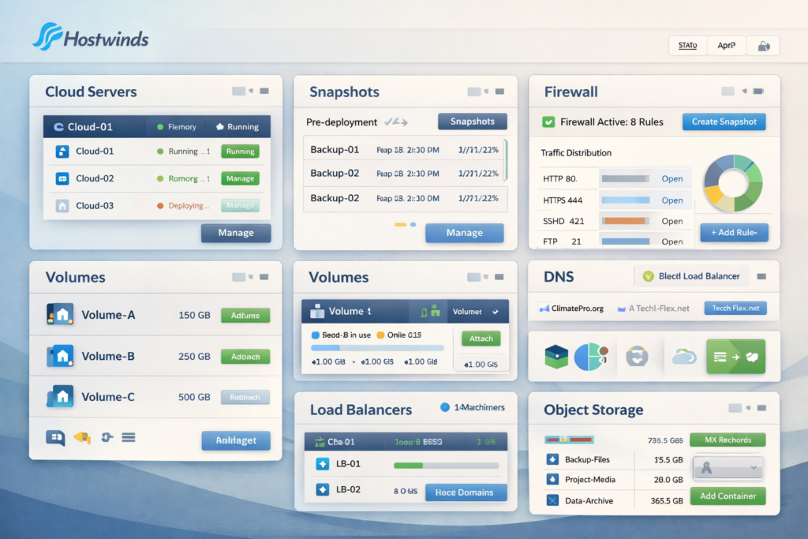Click the Create Snapshot button in Firewall panel

coord(724,121)
